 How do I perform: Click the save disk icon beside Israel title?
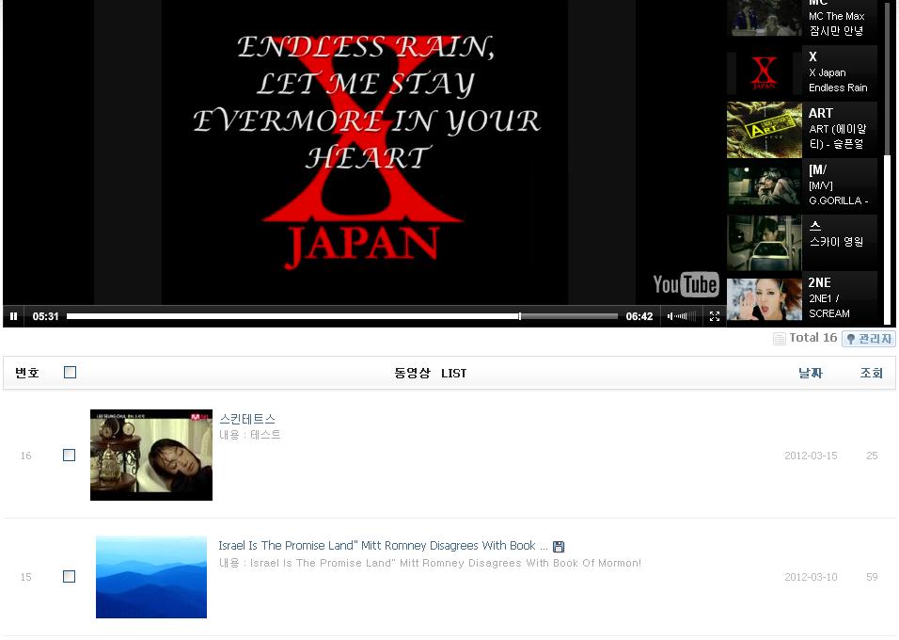[x=559, y=547]
